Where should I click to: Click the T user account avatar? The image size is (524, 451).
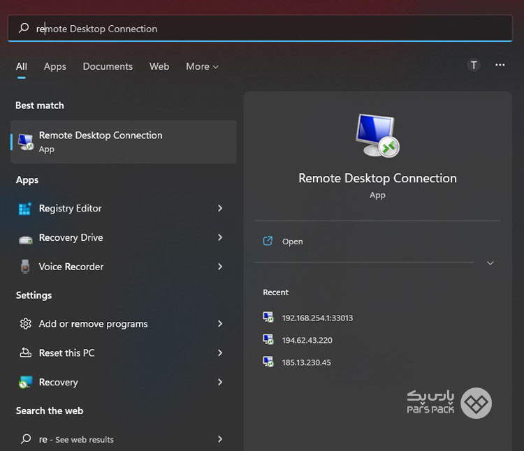point(474,65)
